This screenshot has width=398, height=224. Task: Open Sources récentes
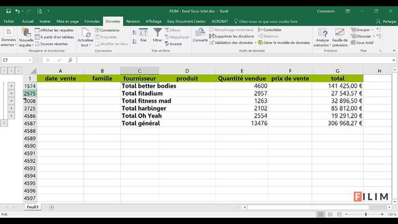tap(52, 44)
